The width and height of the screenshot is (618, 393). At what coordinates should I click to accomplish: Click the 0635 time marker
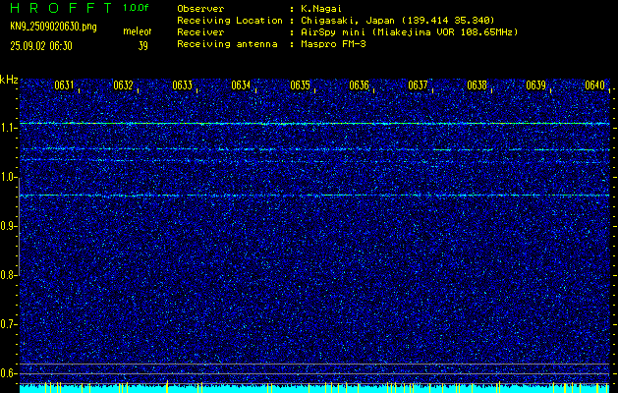tap(300, 85)
